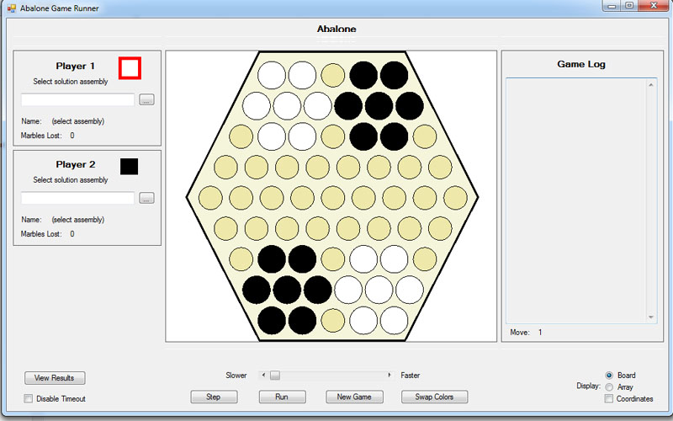Focus the Player 1 assembly path field

click(x=77, y=99)
